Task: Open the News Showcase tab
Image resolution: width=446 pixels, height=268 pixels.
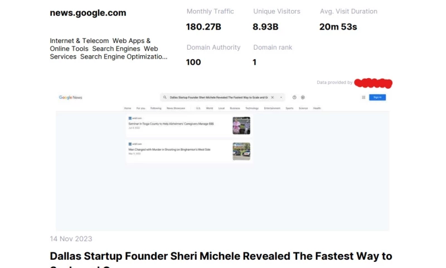Action: point(176,108)
